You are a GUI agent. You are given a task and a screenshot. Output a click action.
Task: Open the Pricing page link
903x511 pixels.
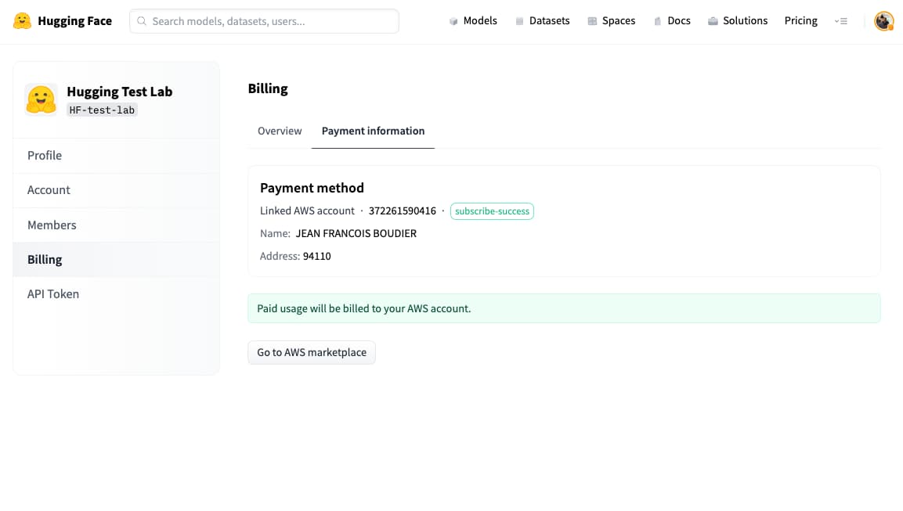coord(800,21)
